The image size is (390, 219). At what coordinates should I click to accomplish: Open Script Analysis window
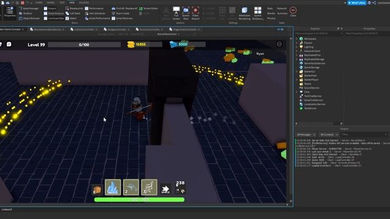(54, 13)
